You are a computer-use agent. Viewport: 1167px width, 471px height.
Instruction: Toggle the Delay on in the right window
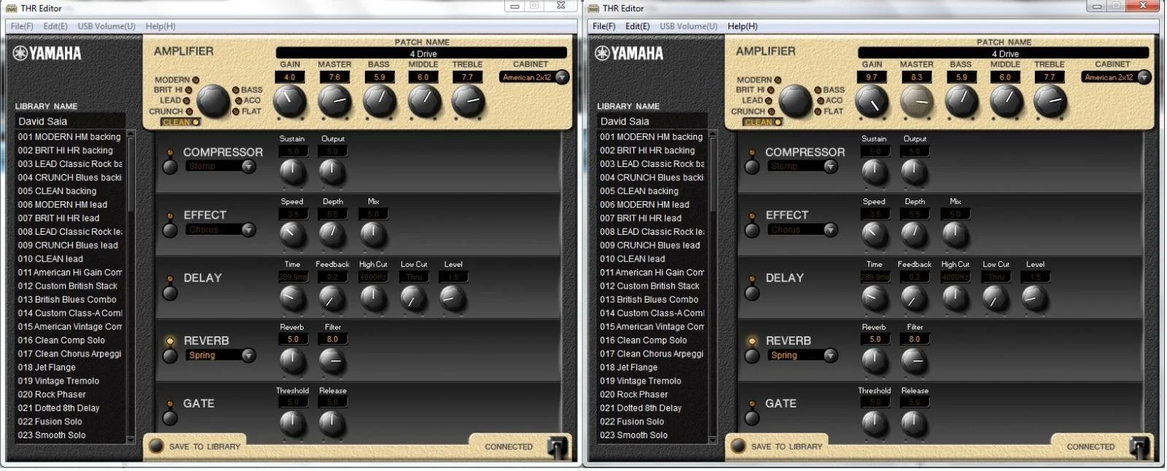pyautogui.click(x=752, y=293)
